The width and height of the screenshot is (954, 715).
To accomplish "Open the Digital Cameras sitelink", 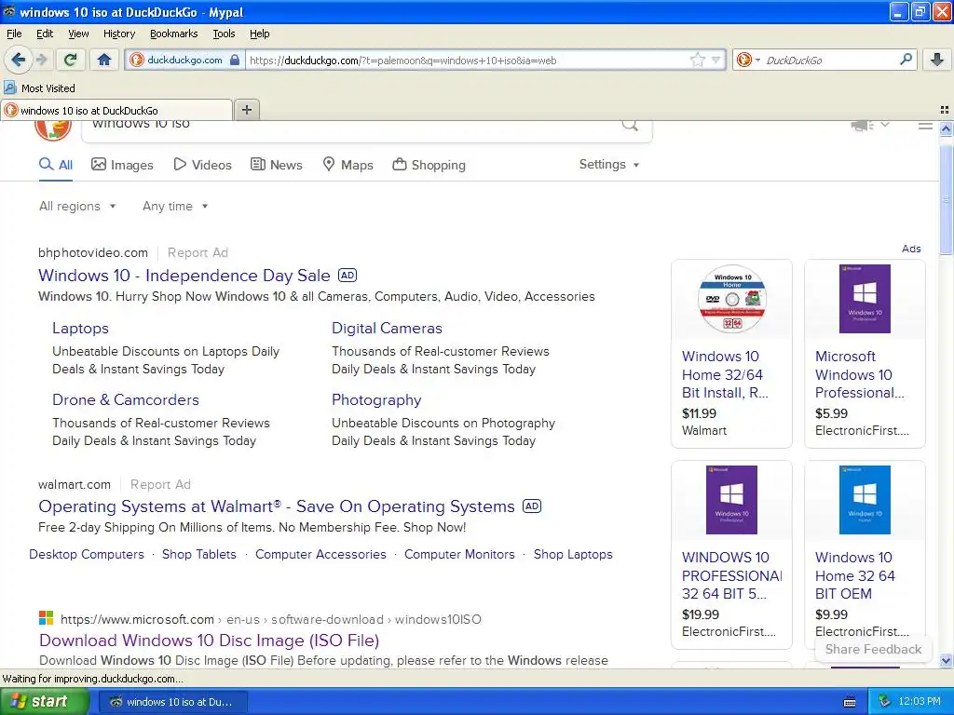I will click(x=387, y=329).
